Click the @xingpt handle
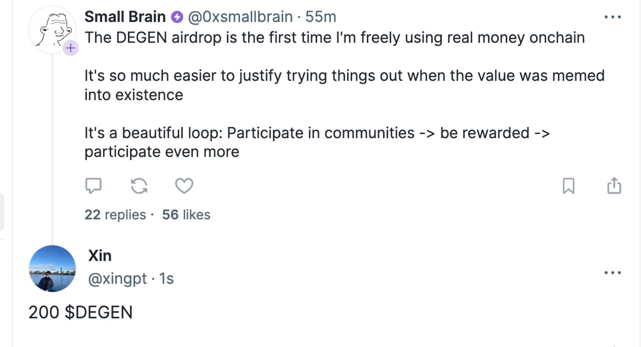 (x=117, y=278)
